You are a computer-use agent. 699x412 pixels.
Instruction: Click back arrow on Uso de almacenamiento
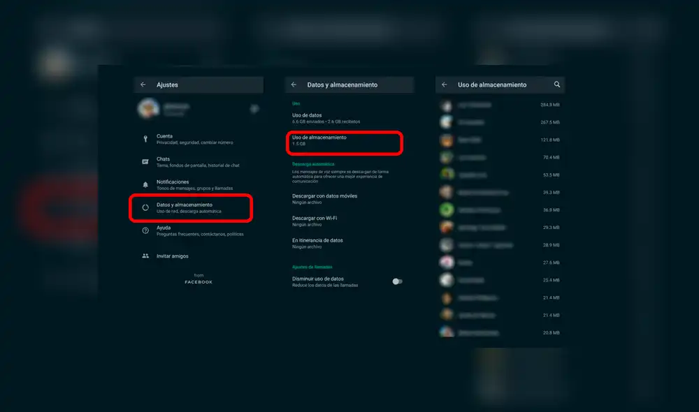point(445,84)
